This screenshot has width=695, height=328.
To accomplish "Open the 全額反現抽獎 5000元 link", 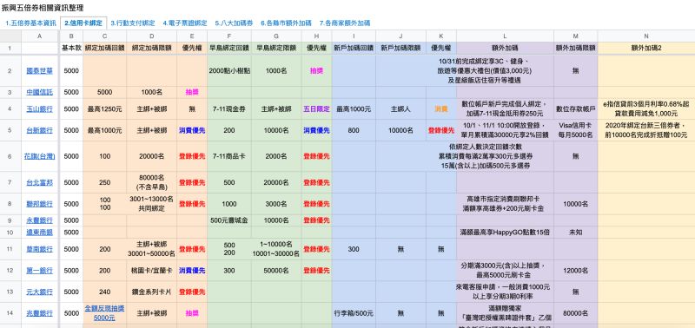I will pyautogui.click(x=104, y=313).
